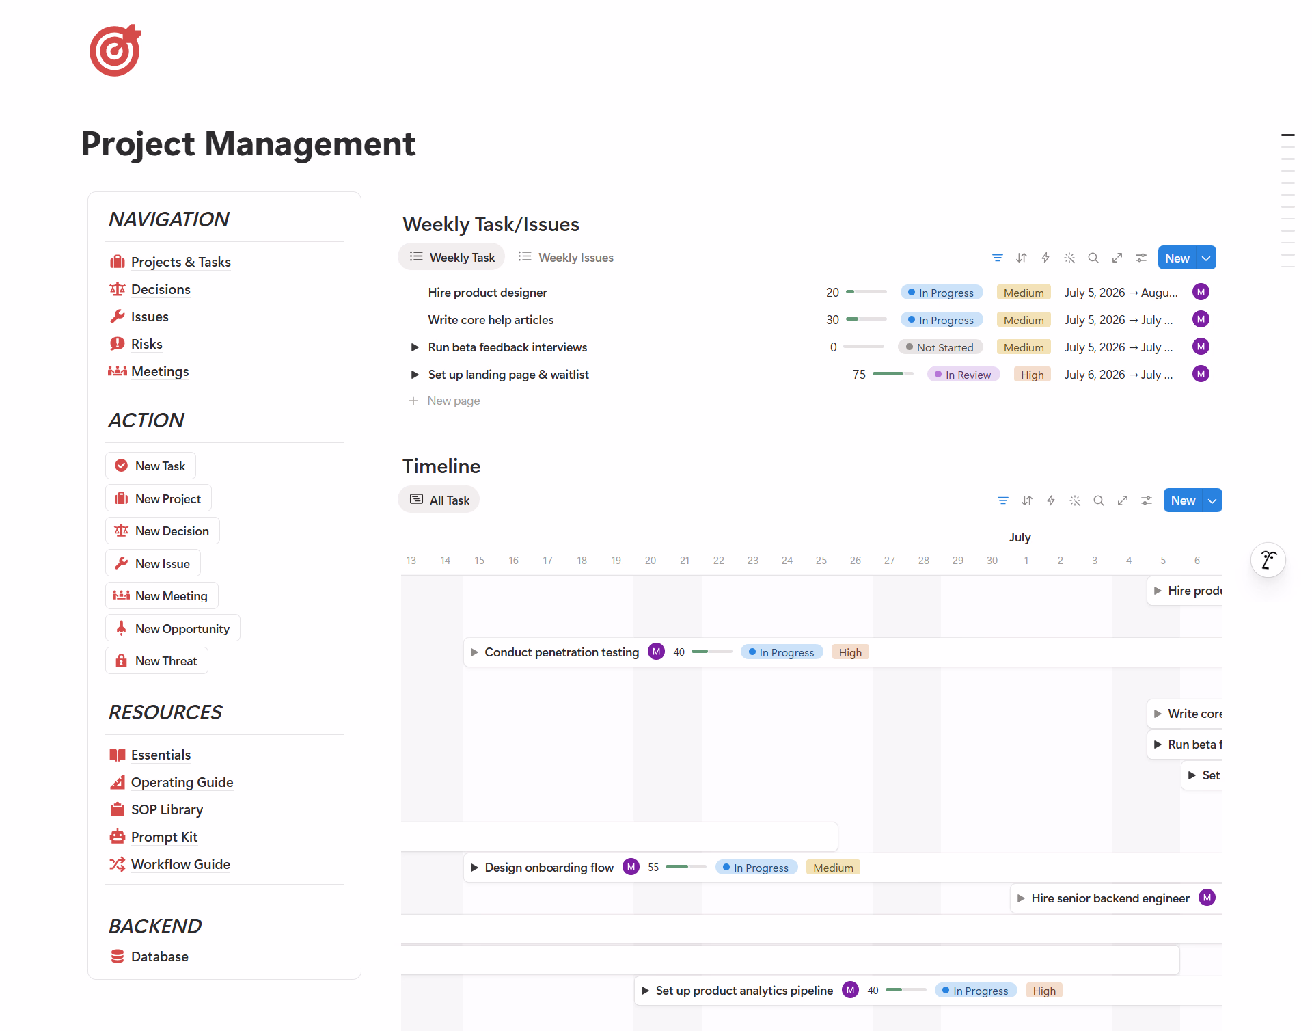Click the robot icon beside Prompt Kit
The width and height of the screenshot is (1312, 1031).
pos(118,837)
